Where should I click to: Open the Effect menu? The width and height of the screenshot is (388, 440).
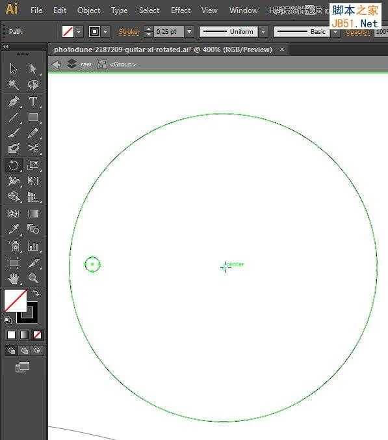(181, 10)
